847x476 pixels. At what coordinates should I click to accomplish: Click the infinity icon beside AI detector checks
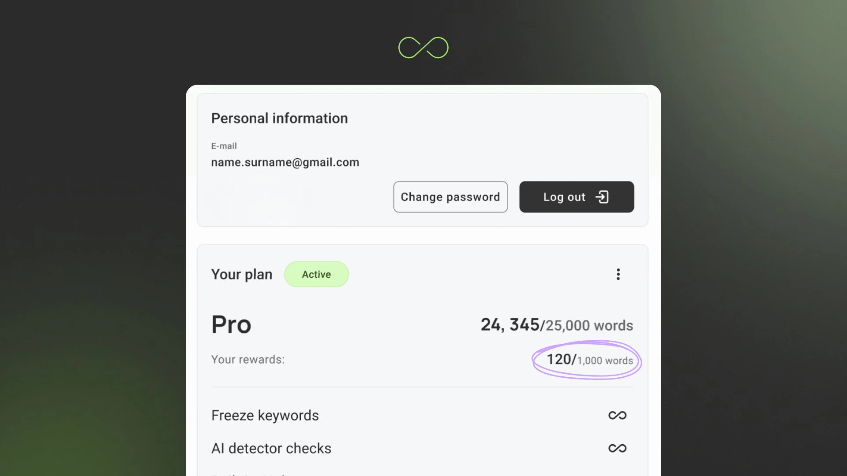[617, 448]
